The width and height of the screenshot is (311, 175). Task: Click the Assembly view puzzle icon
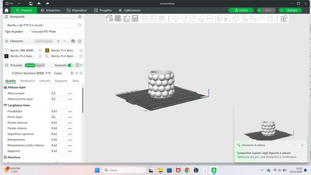click(284, 19)
